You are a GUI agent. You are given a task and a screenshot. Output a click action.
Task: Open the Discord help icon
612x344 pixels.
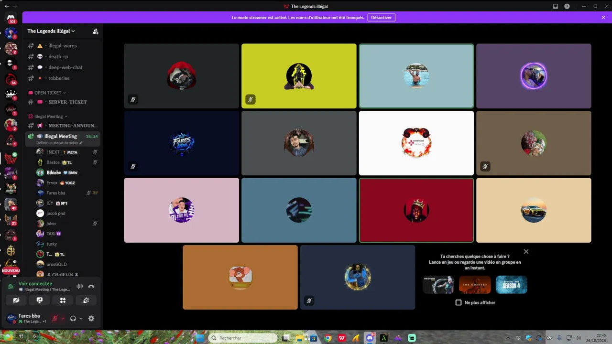coord(567,6)
